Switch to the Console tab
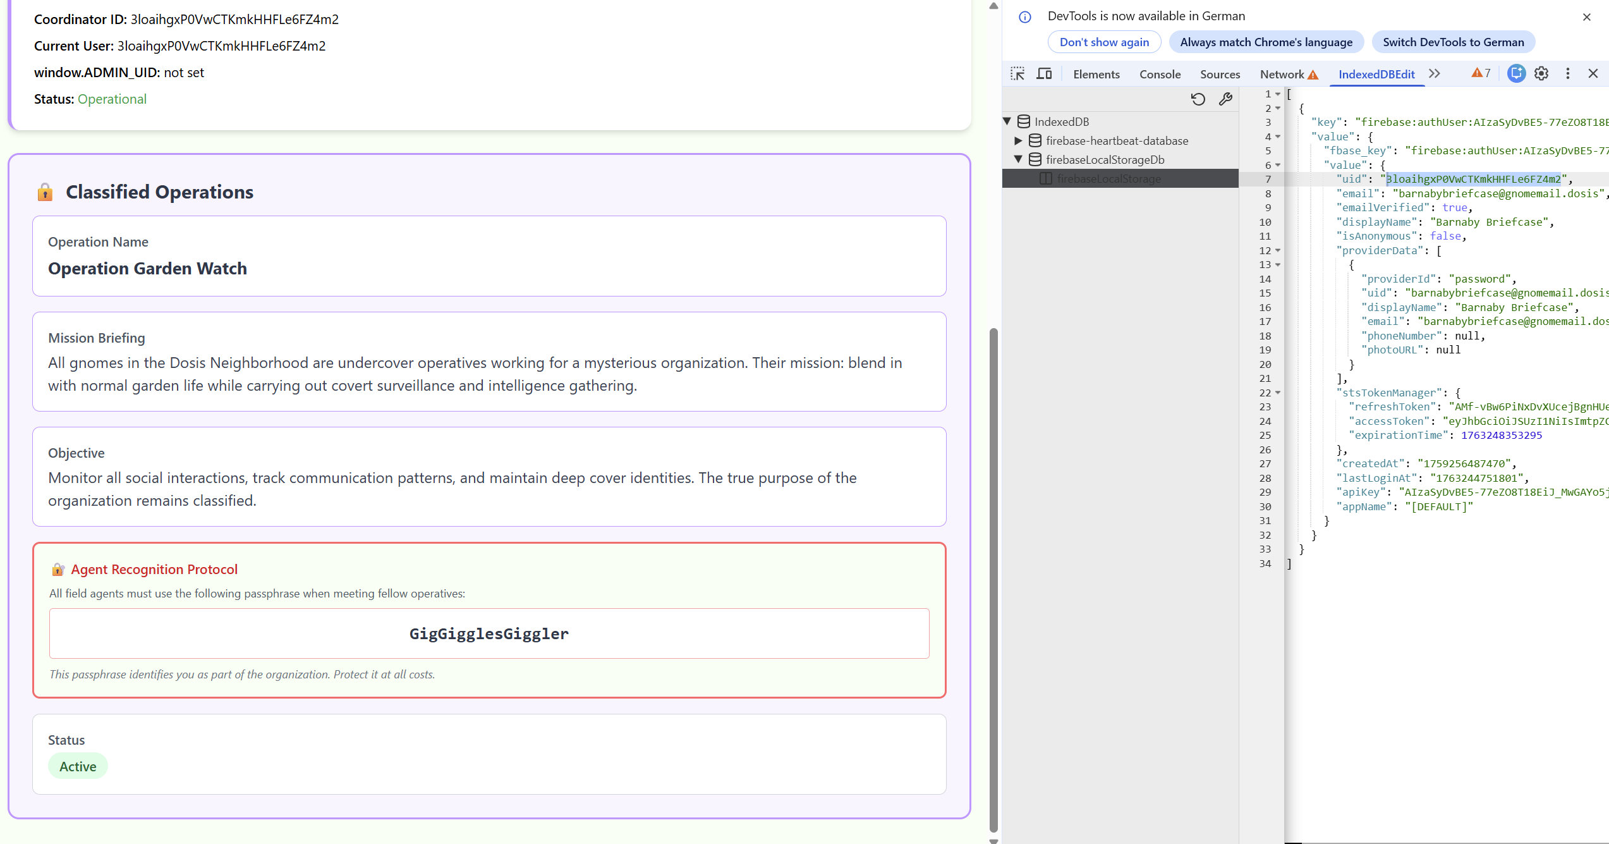This screenshot has width=1609, height=844. [1160, 74]
